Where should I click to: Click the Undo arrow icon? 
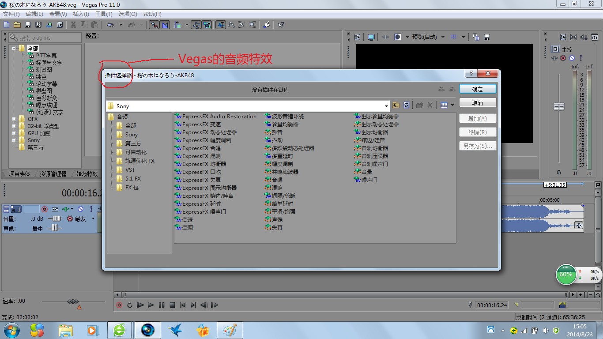[x=110, y=25]
